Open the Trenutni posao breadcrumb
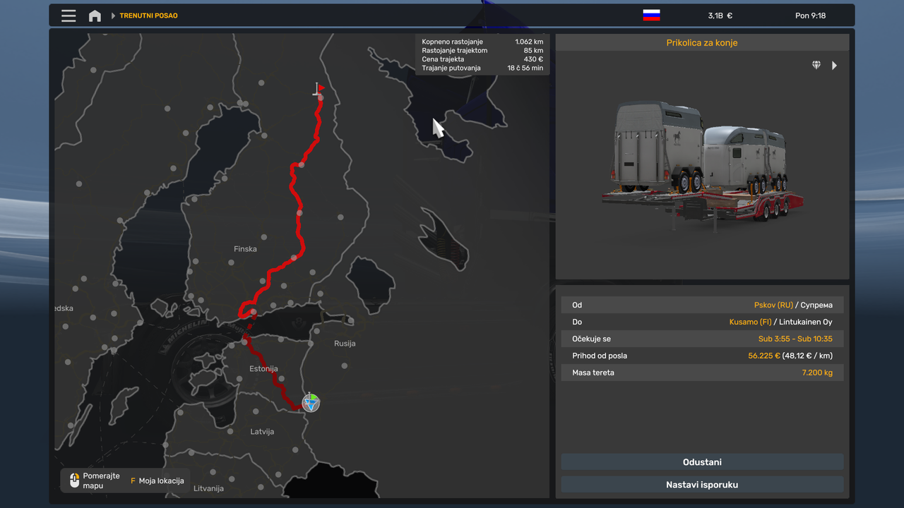The height and width of the screenshot is (508, 904). (x=148, y=16)
